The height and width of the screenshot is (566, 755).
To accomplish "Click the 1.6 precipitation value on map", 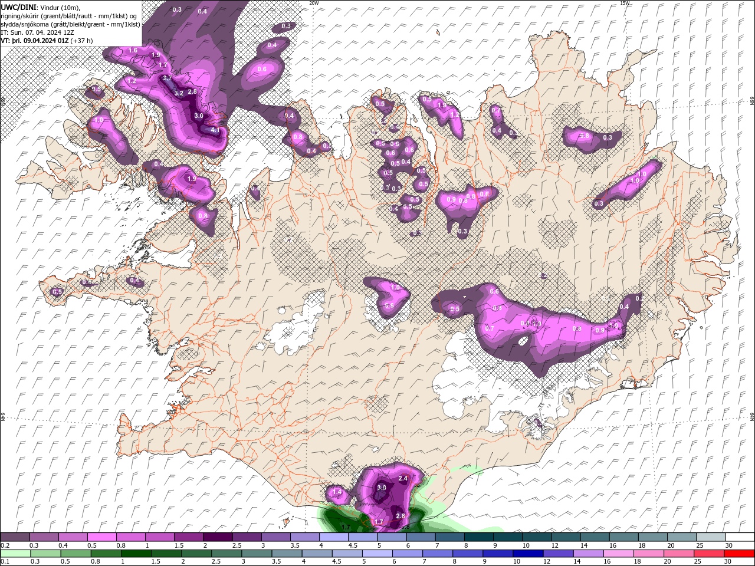I will click(133, 51).
